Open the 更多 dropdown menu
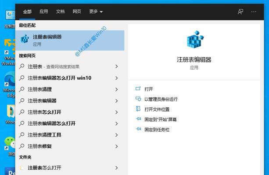The height and width of the screenshot is (175, 269). point(96,11)
